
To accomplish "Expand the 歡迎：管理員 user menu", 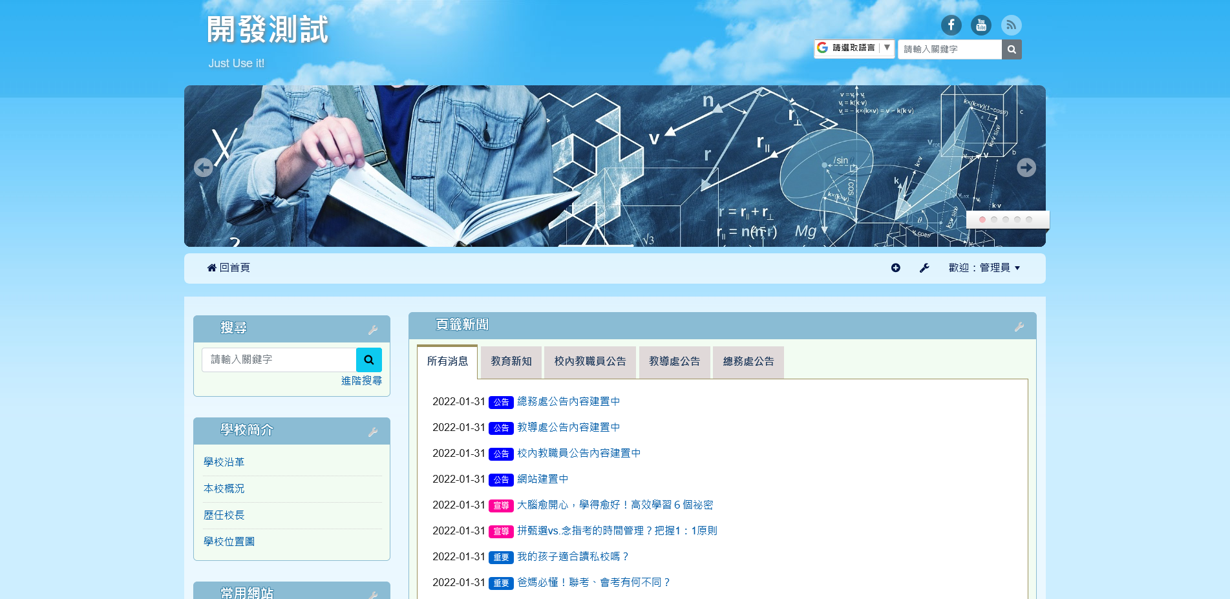I will (984, 268).
